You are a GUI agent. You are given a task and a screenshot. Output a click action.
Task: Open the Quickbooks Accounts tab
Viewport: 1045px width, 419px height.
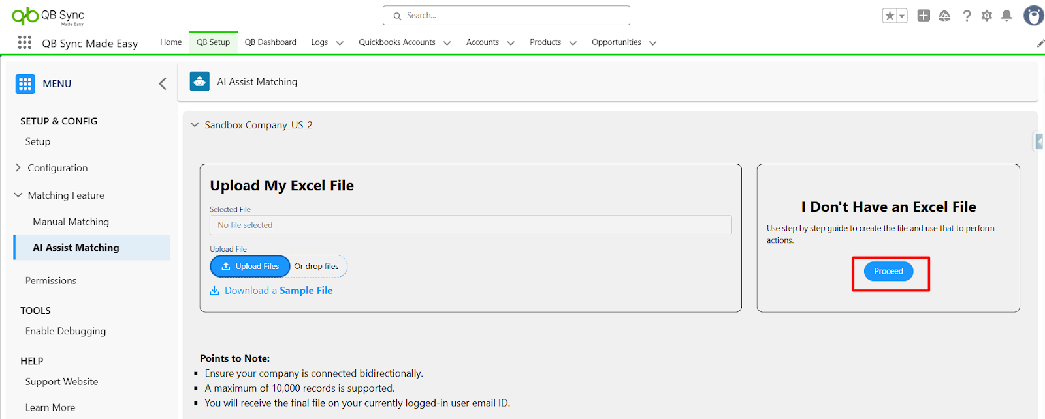point(397,42)
